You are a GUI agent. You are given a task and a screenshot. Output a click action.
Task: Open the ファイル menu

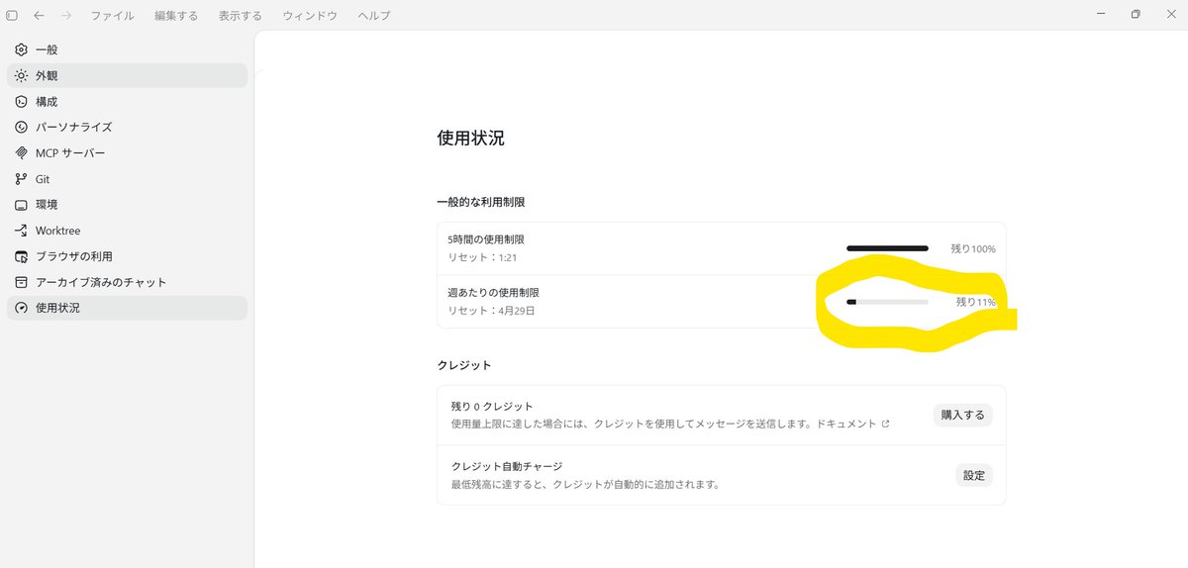[112, 16]
